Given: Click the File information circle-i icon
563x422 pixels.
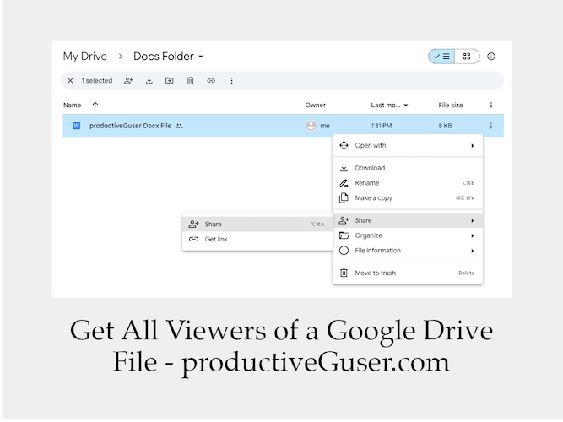Looking at the screenshot, I should click(x=344, y=251).
